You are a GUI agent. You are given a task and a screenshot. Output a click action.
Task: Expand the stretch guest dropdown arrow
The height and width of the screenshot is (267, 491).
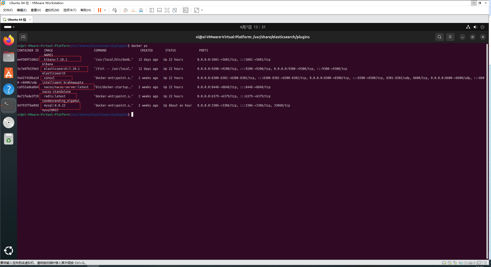[x=202, y=10]
